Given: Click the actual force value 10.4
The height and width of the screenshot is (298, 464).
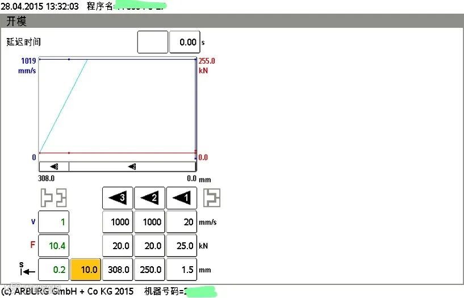Looking at the screenshot, I should click(53, 246).
